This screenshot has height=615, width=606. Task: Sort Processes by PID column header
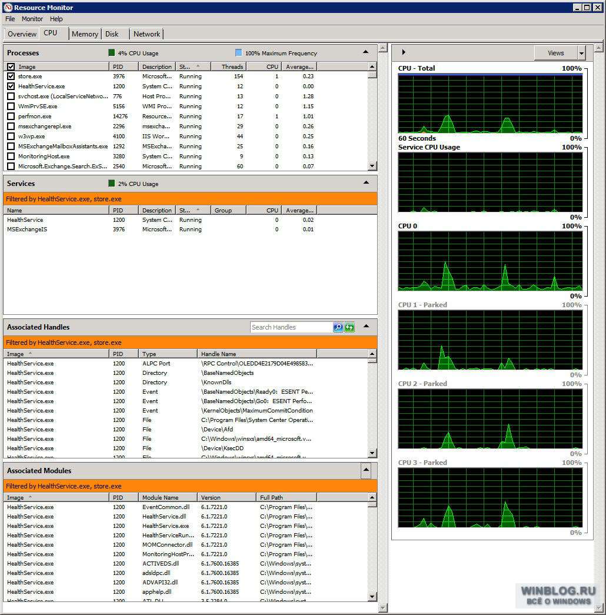point(124,67)
